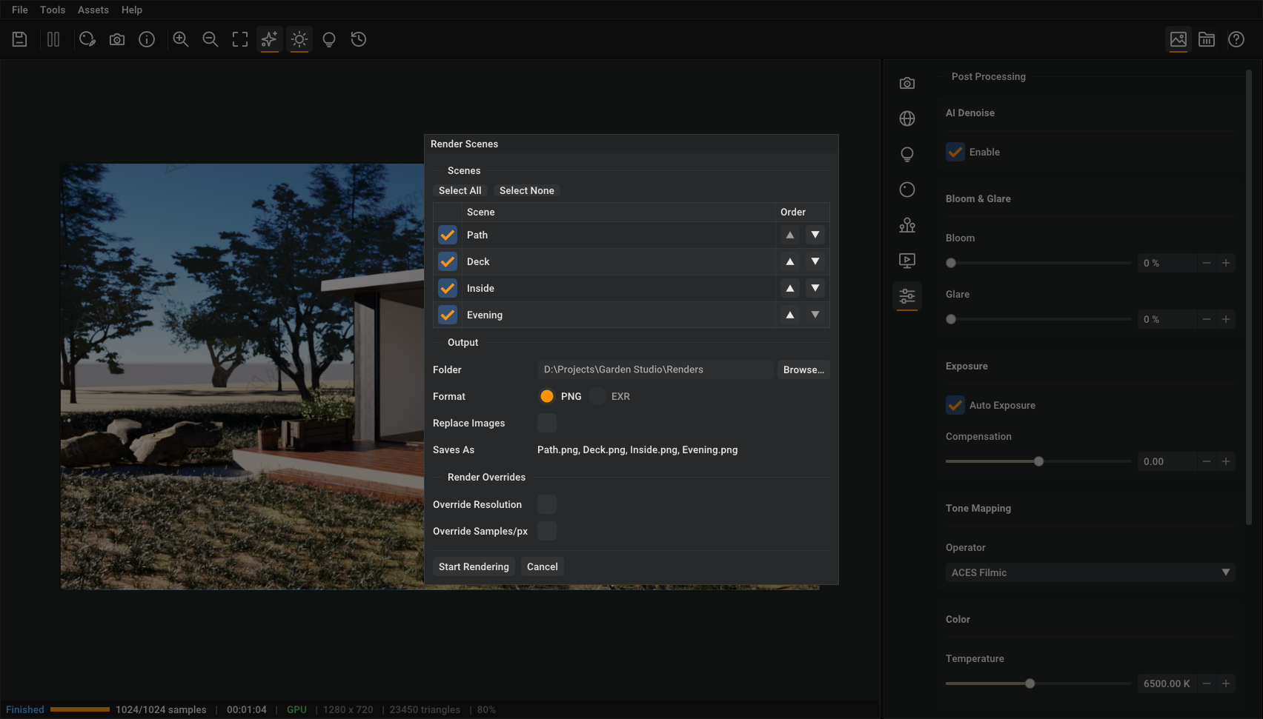The height and width of the screenshot is (719, 1263).
Task: Click the Start Rendering button
Action: coord(474,566)
